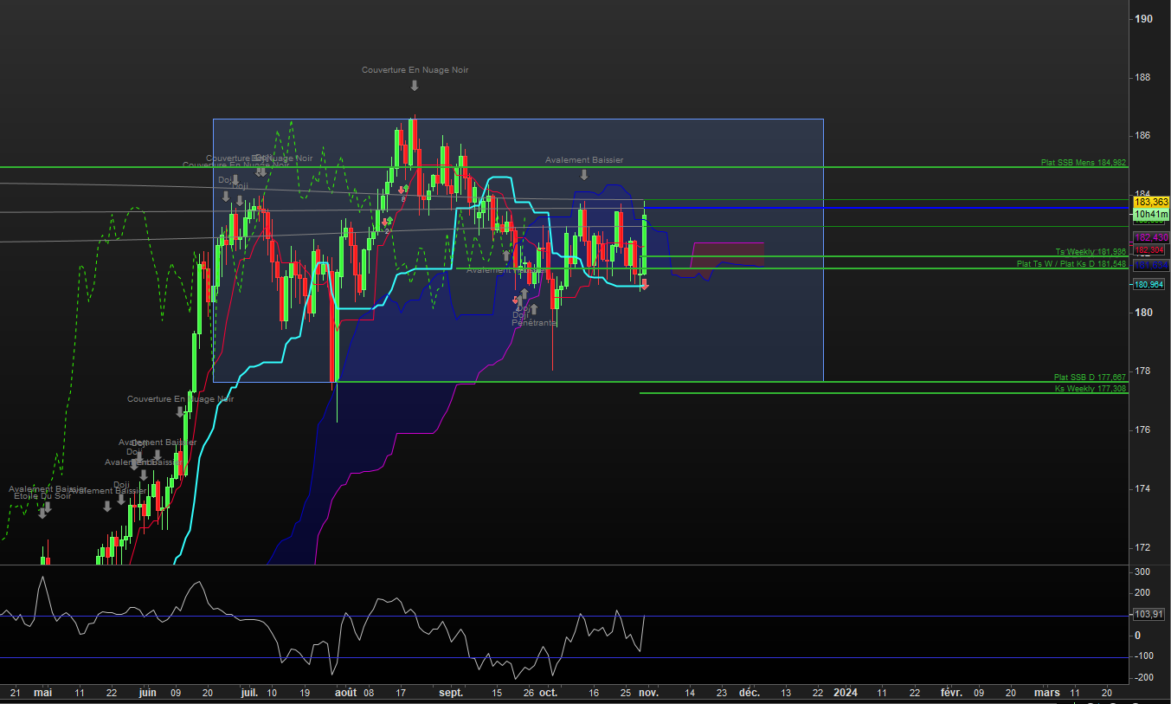The image size is (1171, 704).
Task: Select the cyan 180,964 price tag
Action: [1148, 284]
